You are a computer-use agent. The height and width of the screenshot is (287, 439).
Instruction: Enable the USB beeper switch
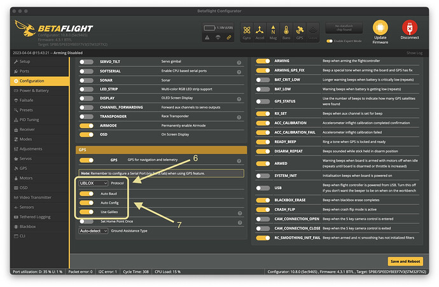coord(263,188)
